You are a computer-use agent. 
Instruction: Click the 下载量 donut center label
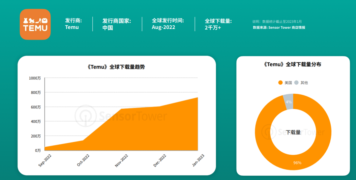pyautogui.click(x=293, y=132)
